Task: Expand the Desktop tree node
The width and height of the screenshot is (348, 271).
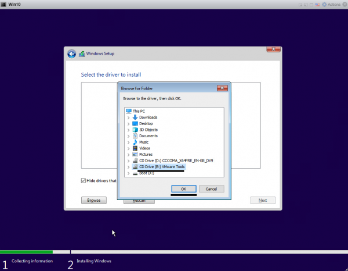Action: (128, 124)
